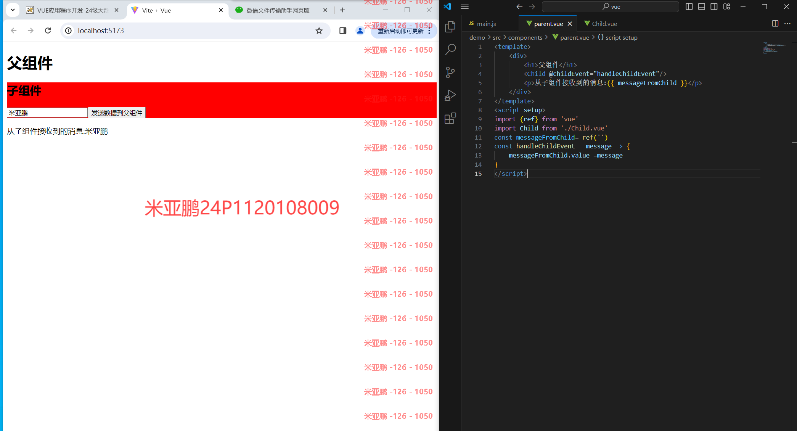Go forward in VS Code navigation history
The width and height of the screenshot is (797, 431).
click(532, 6)
